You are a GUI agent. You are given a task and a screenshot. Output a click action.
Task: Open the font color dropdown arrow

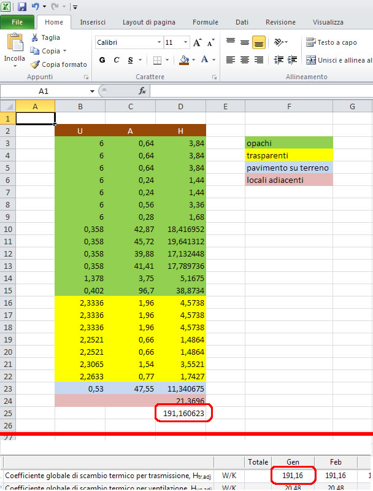tap(213, 60)
